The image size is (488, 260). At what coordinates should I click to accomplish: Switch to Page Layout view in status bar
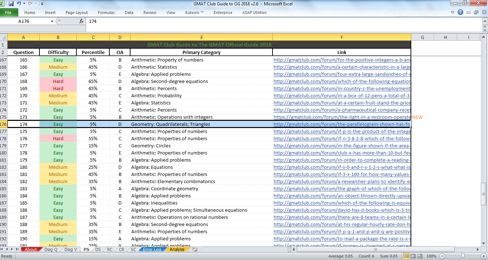click(x=413, y=256)
